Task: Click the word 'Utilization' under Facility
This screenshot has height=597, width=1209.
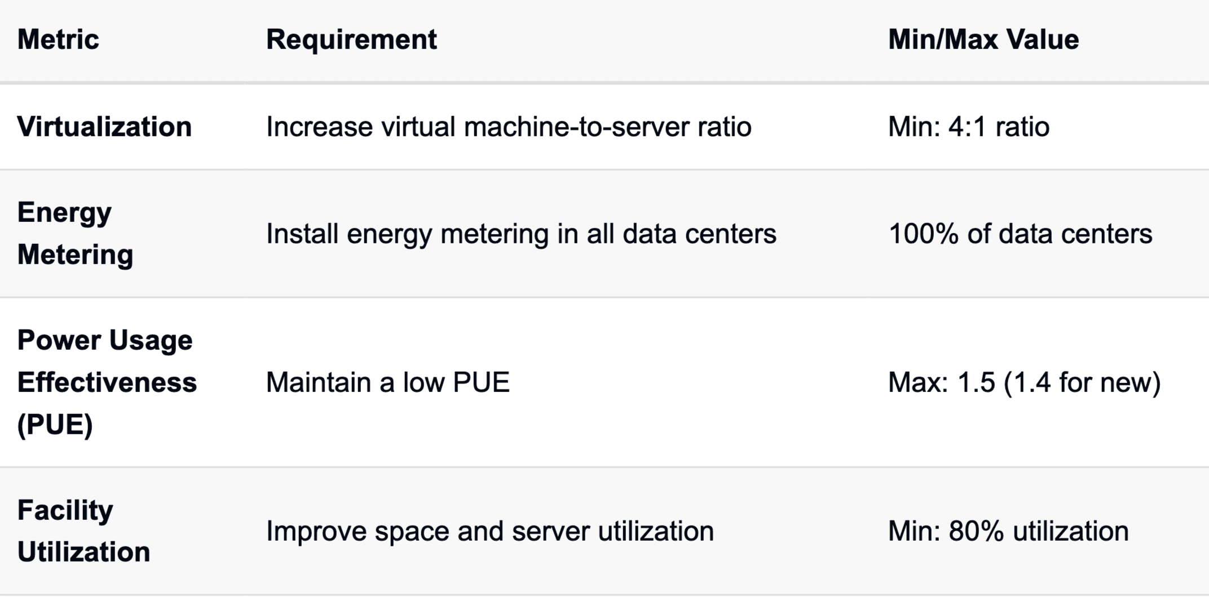Action: (83, 552)
